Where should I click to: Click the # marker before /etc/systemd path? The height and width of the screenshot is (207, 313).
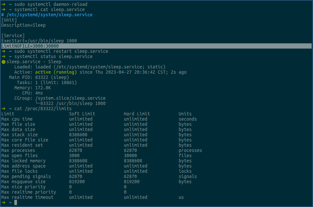(3, 15)
